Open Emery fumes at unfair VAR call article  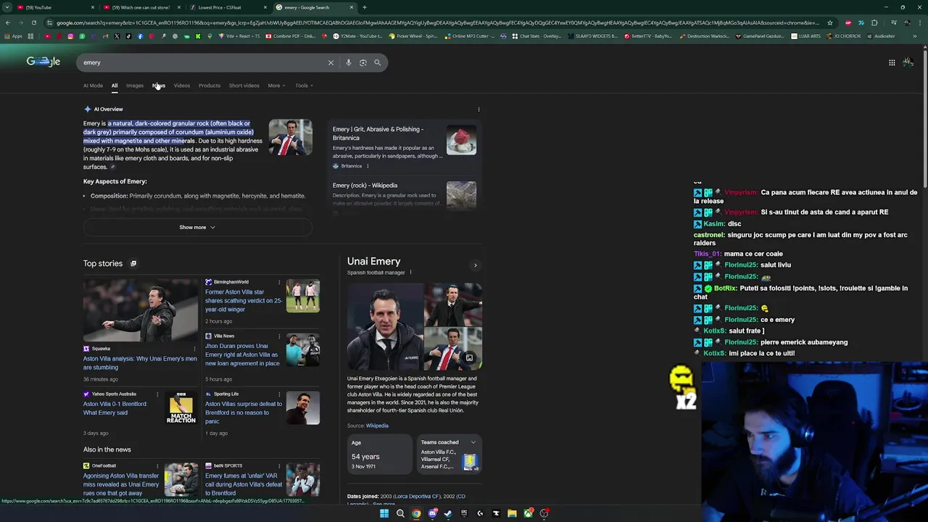coord(244,484)
